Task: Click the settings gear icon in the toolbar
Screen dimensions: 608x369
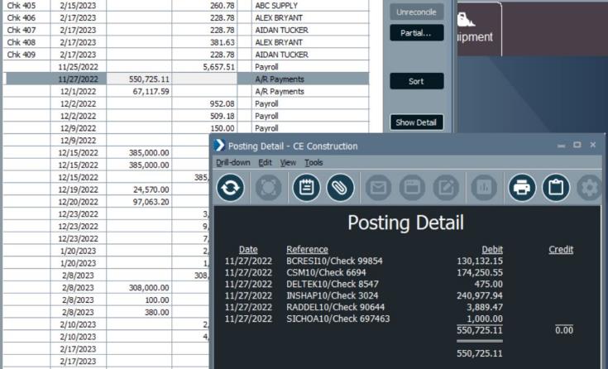Action: coord(590,188)
